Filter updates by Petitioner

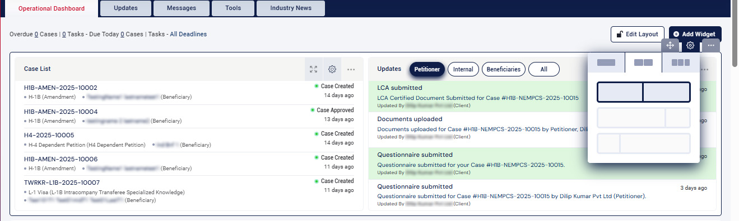[x=427, y=70]
